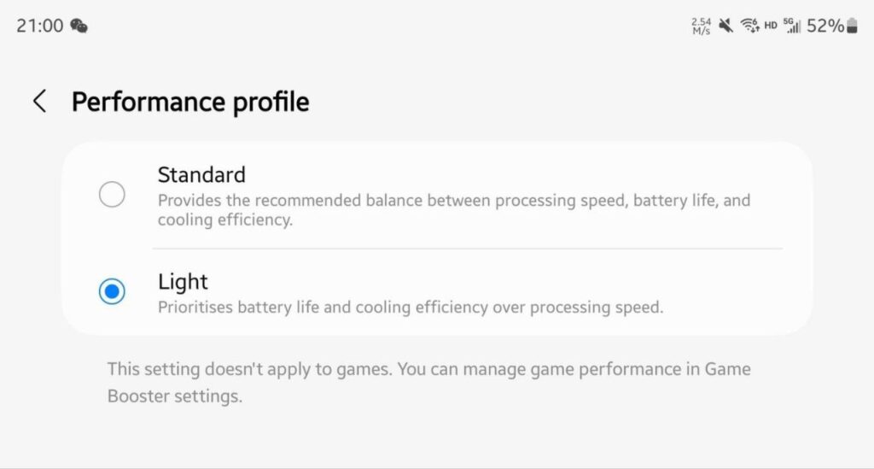The width and height of the screenshot is (874, 469).
Task: Tap the muted sound status icon
Action: 725,26
